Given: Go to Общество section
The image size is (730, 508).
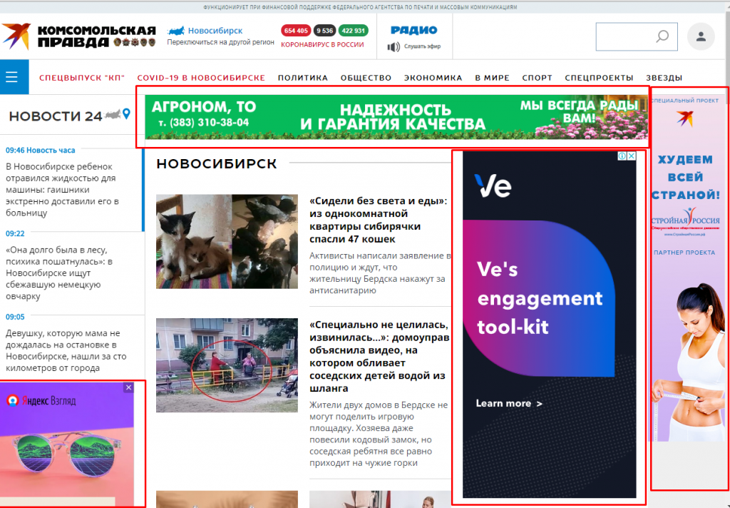Looking at the screenshot, I should [366, 78].
